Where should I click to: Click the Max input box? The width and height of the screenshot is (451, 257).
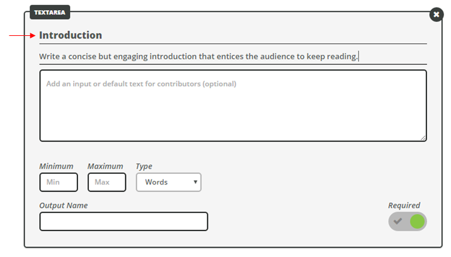[106, 182]
